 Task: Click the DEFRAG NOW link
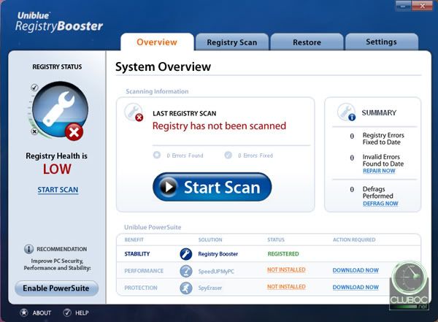point(380,204)
